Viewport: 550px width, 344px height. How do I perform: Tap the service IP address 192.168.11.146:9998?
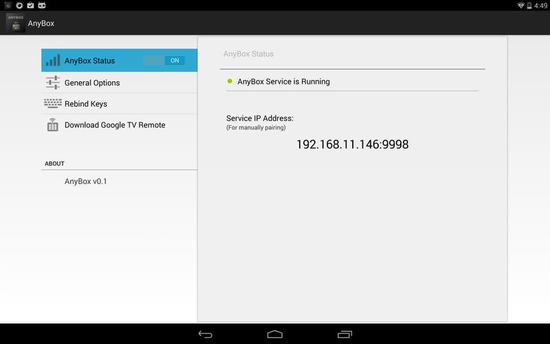pyautogui.click(x=352, y=144)
